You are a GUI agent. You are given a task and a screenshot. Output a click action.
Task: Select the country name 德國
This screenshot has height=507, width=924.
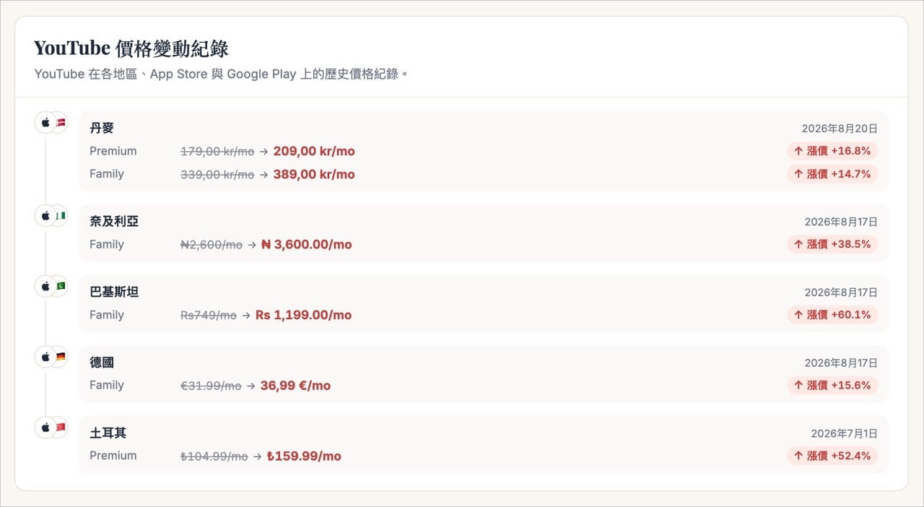[x=102, y=363]
